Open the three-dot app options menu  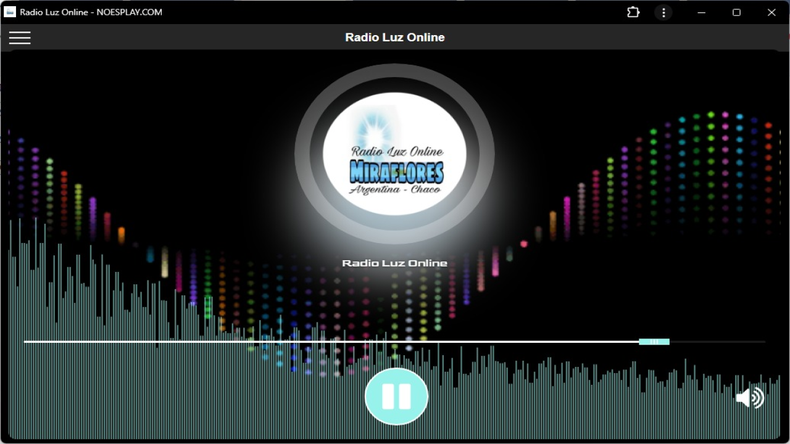663,12
